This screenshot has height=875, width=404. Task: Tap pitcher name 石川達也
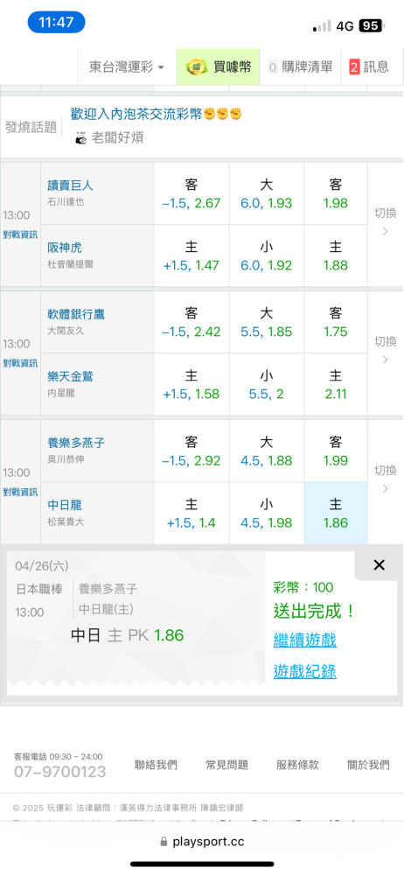[x=66, y=202]
